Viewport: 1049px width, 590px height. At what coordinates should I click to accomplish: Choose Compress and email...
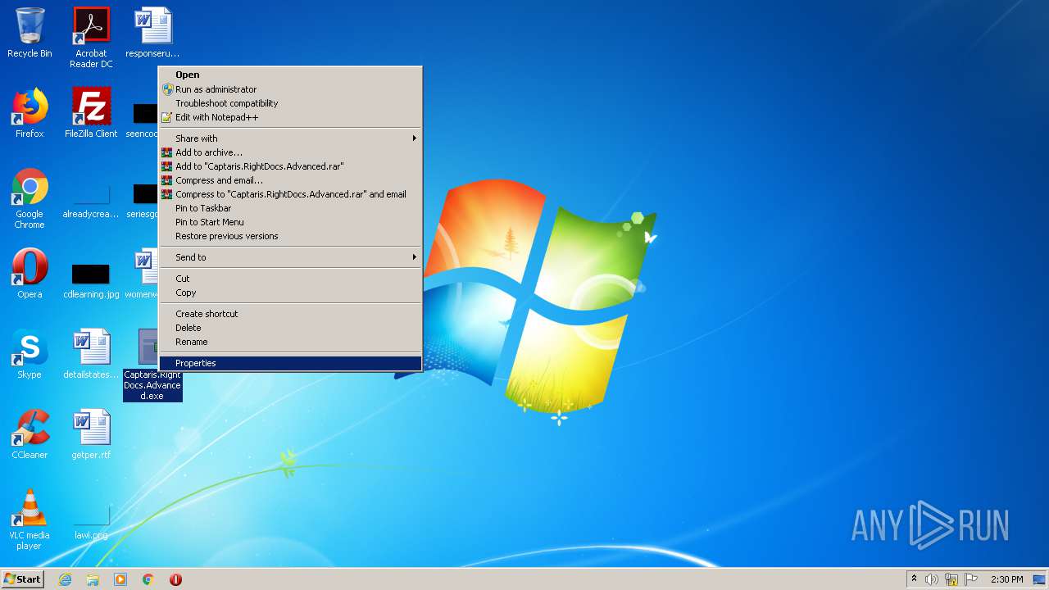coord(290,180)
